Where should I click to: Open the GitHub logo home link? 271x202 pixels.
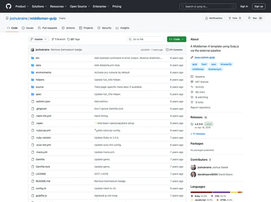point(9,6)
